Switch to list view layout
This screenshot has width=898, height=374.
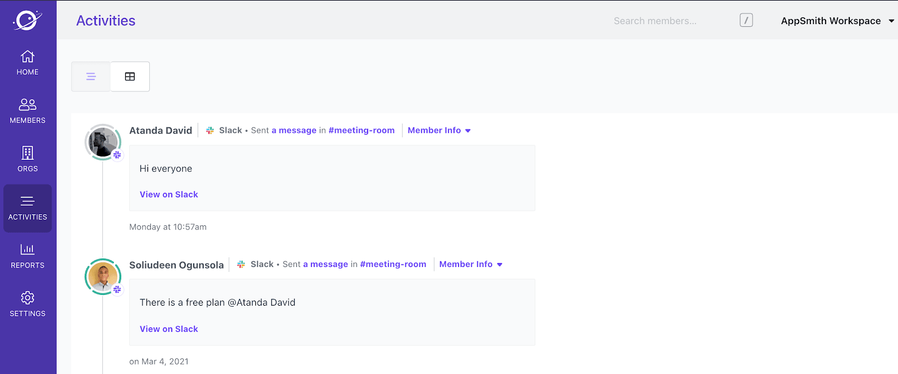tap(91, 77)
